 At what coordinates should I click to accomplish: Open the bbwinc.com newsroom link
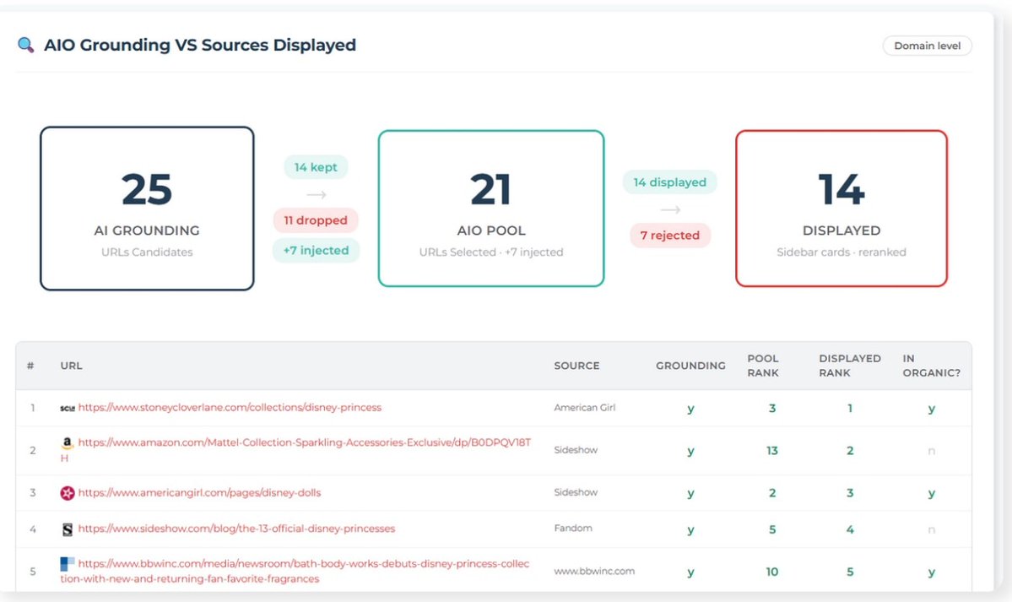pyautogui.click(x=295, y=571)
